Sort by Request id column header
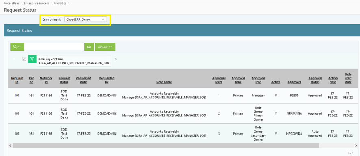Screen dimensions: 360x156 point(17,80)
